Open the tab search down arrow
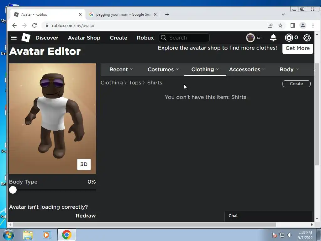The height and width of the screenshot is (241, 321). tap(283, 14)
